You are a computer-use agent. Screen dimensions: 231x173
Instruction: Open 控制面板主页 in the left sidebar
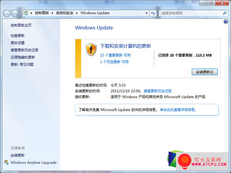coord(21,25)
